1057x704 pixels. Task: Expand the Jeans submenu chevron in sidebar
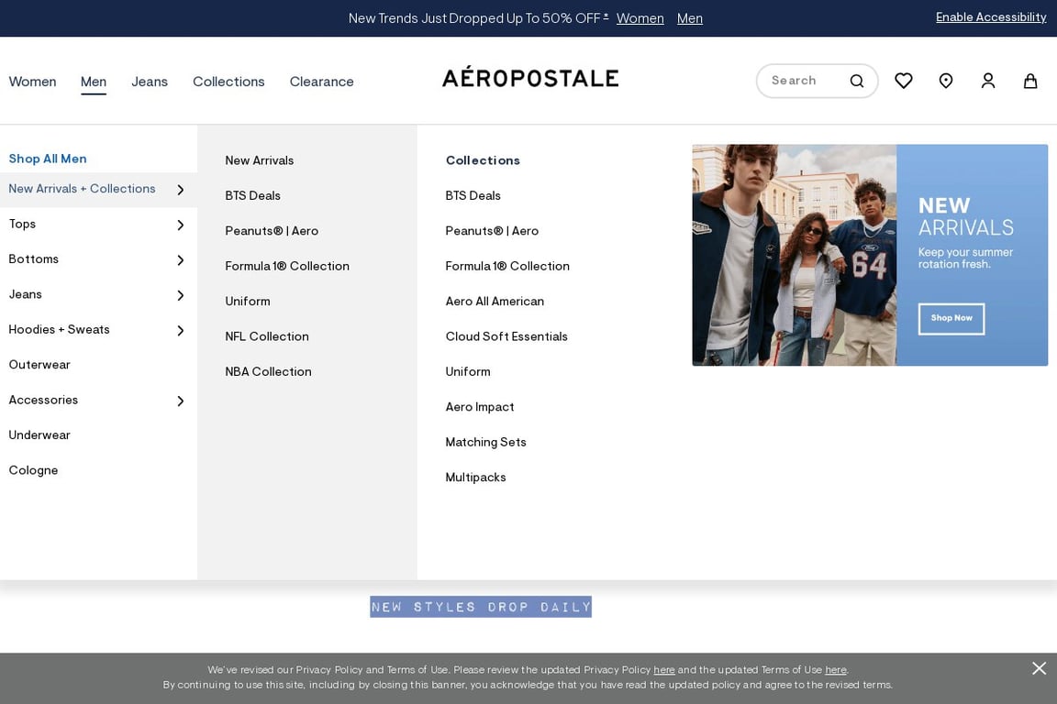pyautogui.click(x=180, y=295)
